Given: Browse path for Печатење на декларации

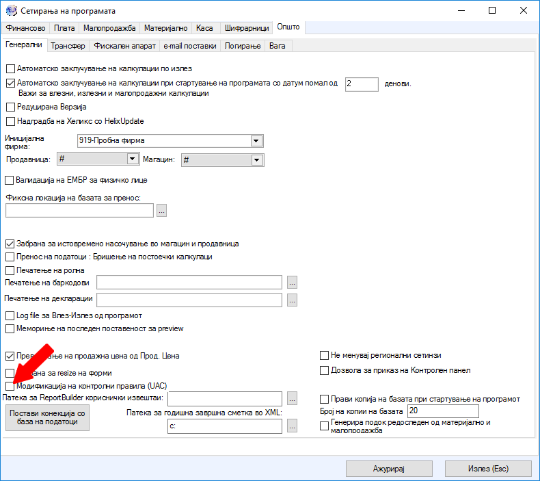Looking at the screenshot, I should [292, 300].
